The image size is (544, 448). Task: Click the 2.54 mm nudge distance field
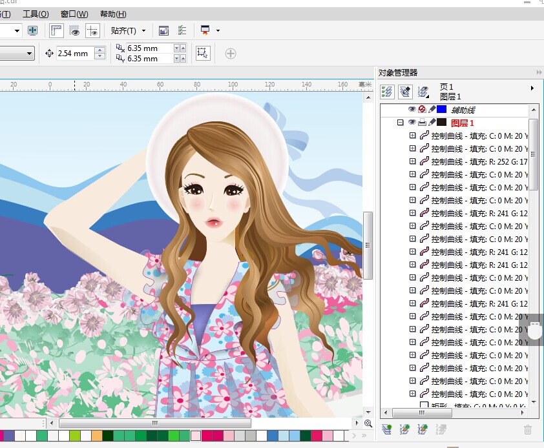[76, 54]
